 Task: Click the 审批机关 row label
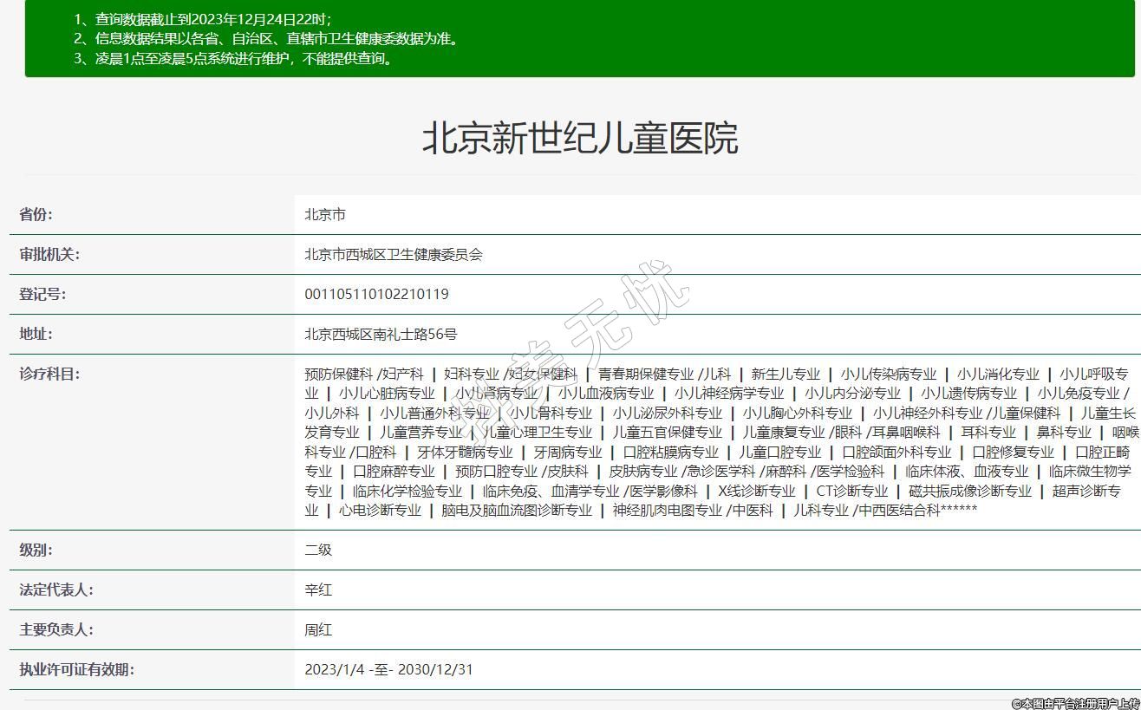point(49,255)
